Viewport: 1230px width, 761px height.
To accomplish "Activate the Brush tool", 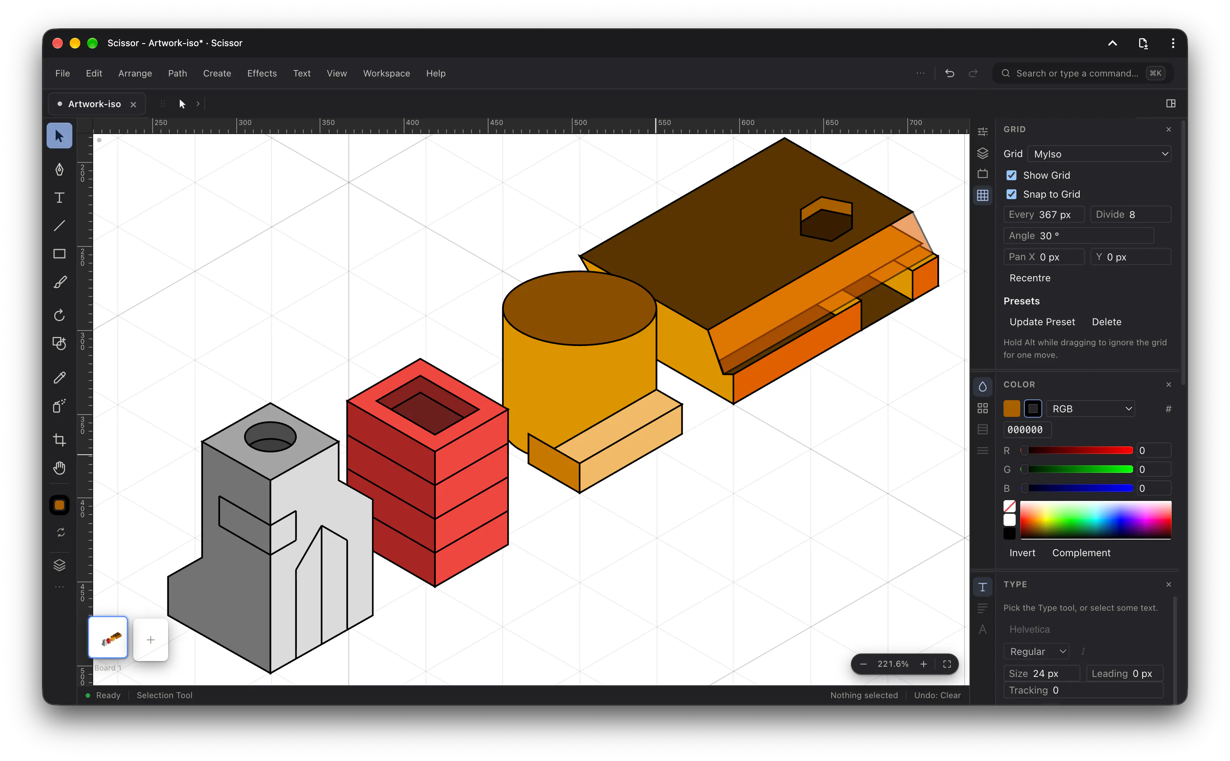I will [x=59, y=282].
